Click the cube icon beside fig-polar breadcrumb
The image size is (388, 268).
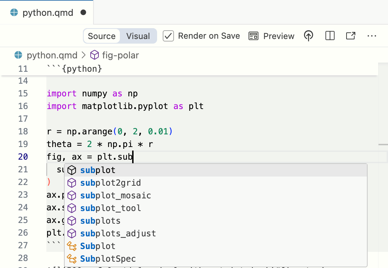tap(94, 55)
